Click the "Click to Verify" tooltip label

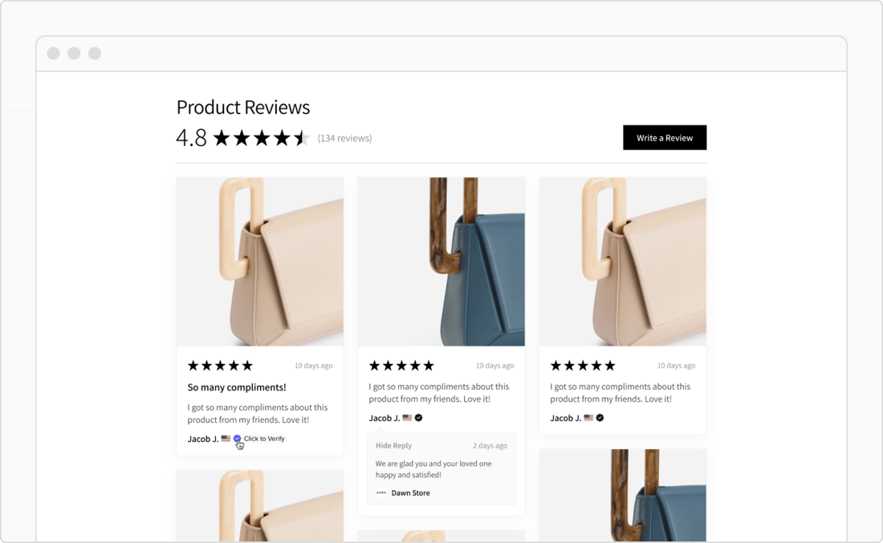pos(264,439)
